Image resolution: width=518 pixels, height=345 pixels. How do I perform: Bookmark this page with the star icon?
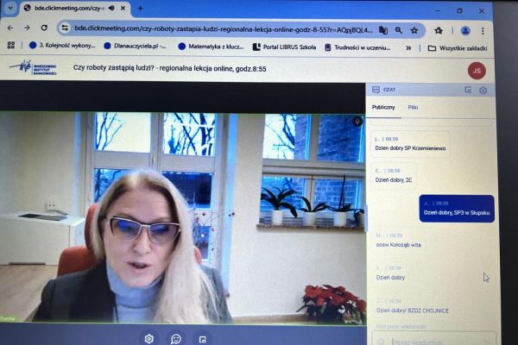tap(414, 31)
